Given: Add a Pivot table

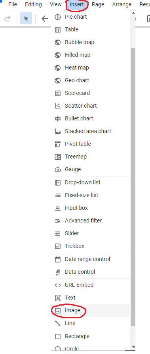Looking at the screenshot, I should [90, 144].
